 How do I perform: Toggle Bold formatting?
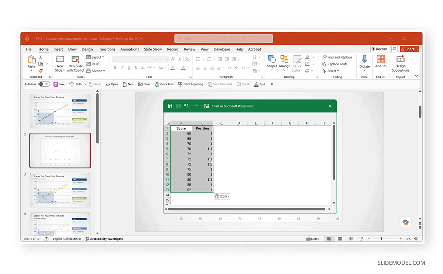[116, 67]
